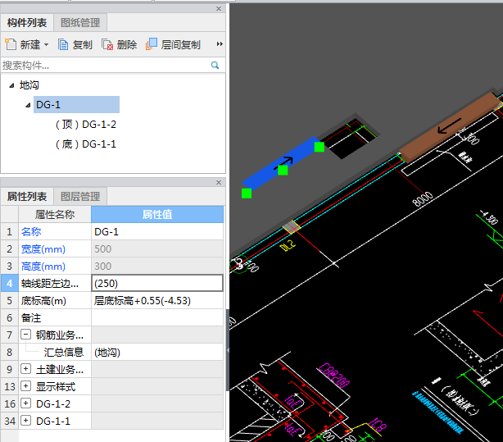
Task: Click the 层间复制 button
Action: [173, 44]
